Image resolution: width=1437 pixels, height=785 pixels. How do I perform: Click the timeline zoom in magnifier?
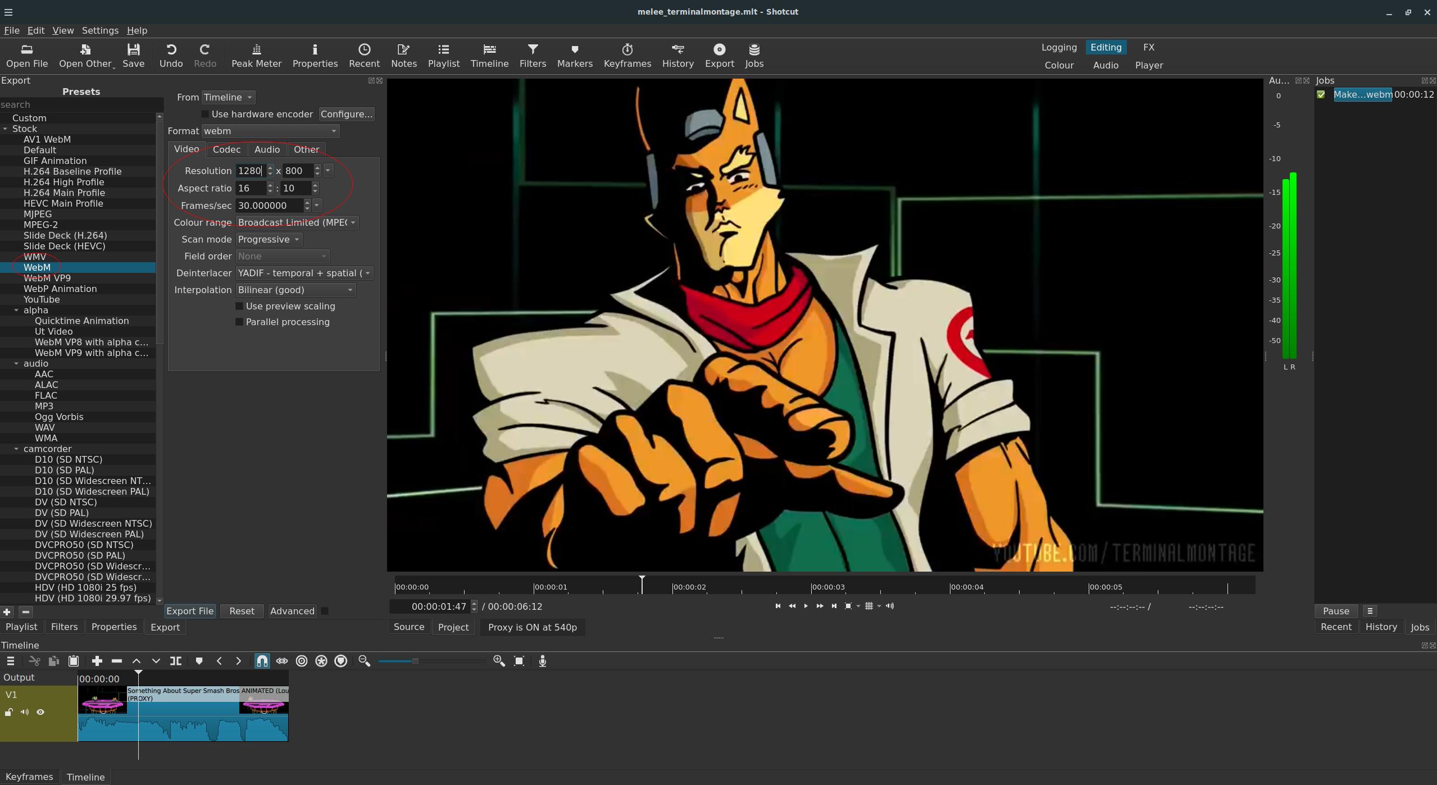coord(499,661)
